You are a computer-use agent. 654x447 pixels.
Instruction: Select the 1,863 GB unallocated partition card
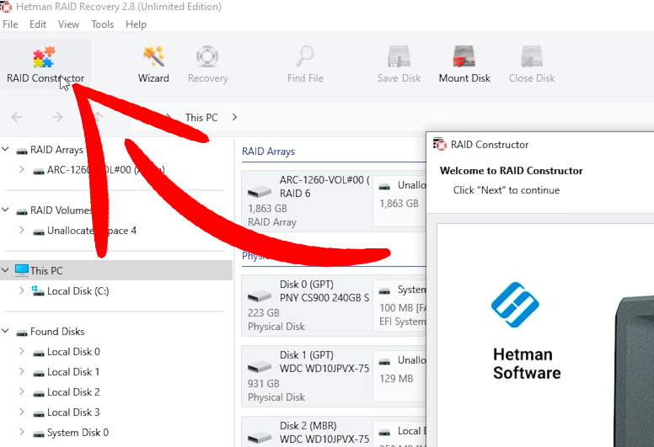(399, 201)
